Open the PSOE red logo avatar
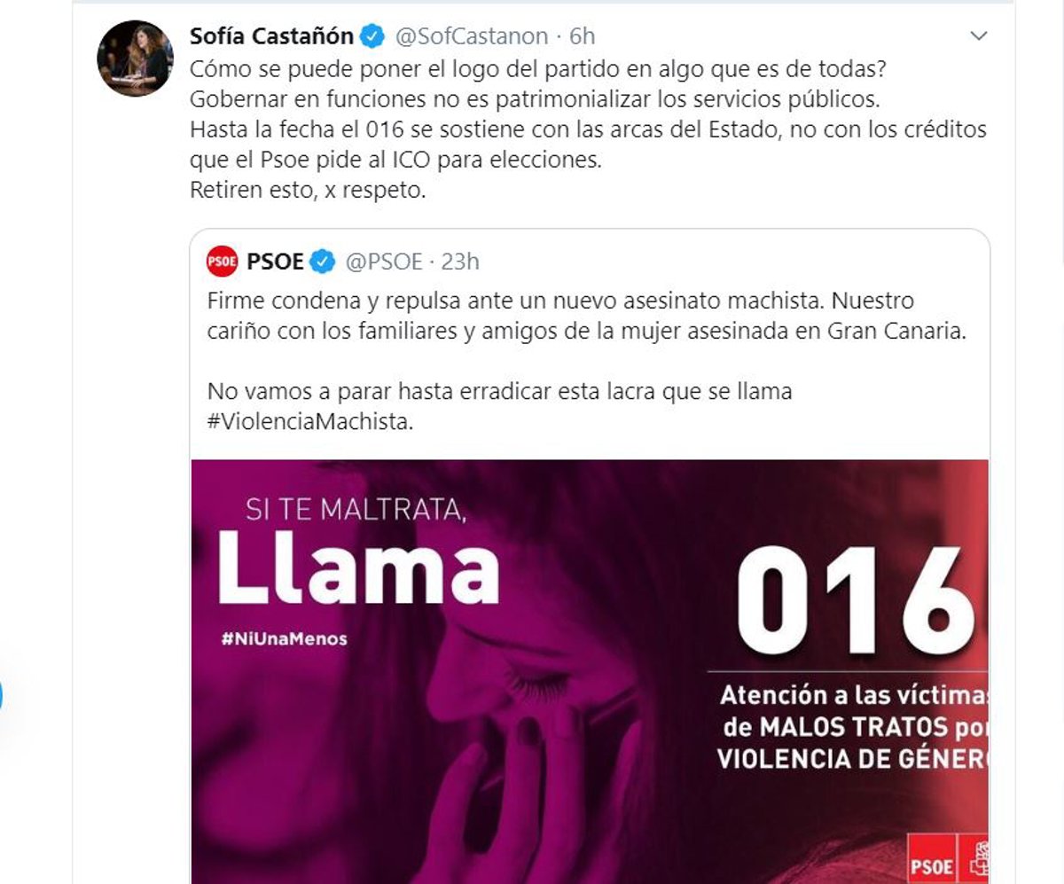1064x884 pixels. pyautogui.click(x=222, y=262)
